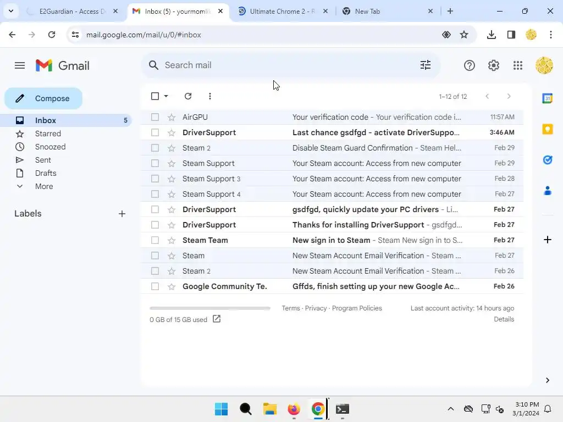Select the Disable Steam Guard email checkbox
The width and height of the screenshot is (563, 422).
tap(155, 148)
